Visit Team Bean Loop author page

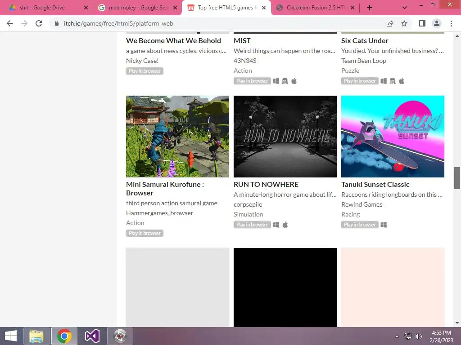(364, 61)
